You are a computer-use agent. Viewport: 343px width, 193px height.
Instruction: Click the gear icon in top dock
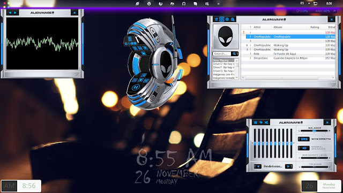pos(149,4)
